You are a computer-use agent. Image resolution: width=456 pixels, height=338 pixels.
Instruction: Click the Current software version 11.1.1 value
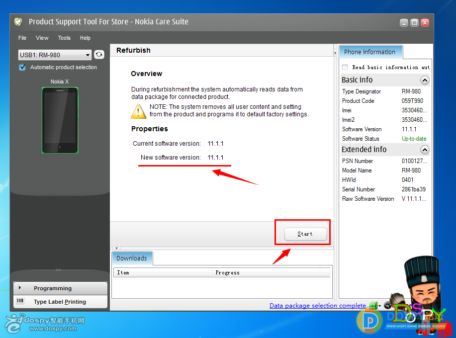tap(215, 143)
